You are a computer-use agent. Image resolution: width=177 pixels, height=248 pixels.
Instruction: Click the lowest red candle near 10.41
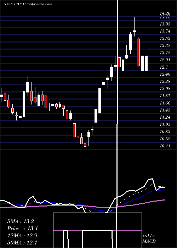click(x=85, y=145)
